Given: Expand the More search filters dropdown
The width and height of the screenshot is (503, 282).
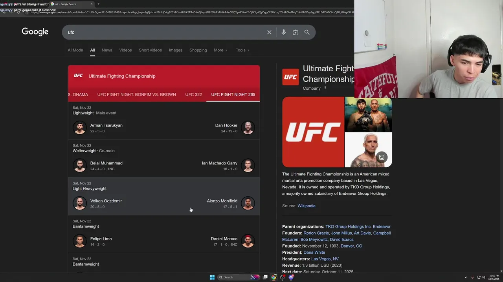Looking at the screenshot, I should click(220, 50).
